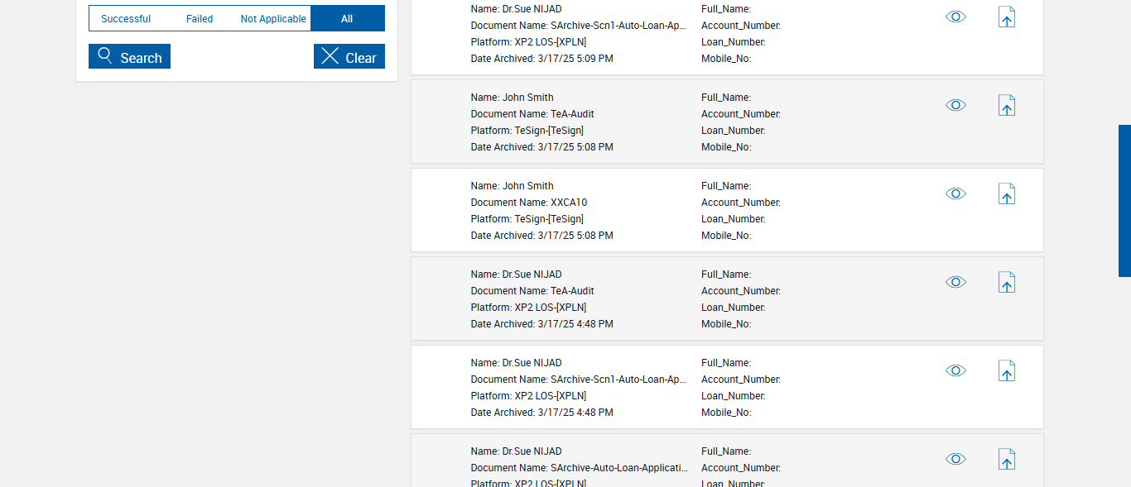Screen dimensions: 1131x487
Task: View the SArchive-Scn1 document archived at 4:48 PM
Action: (955, 370)
